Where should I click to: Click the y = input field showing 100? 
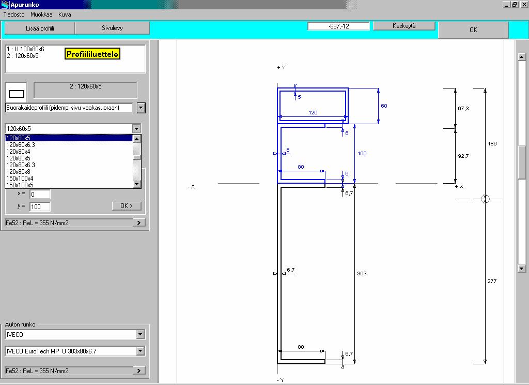pos(40,206)
